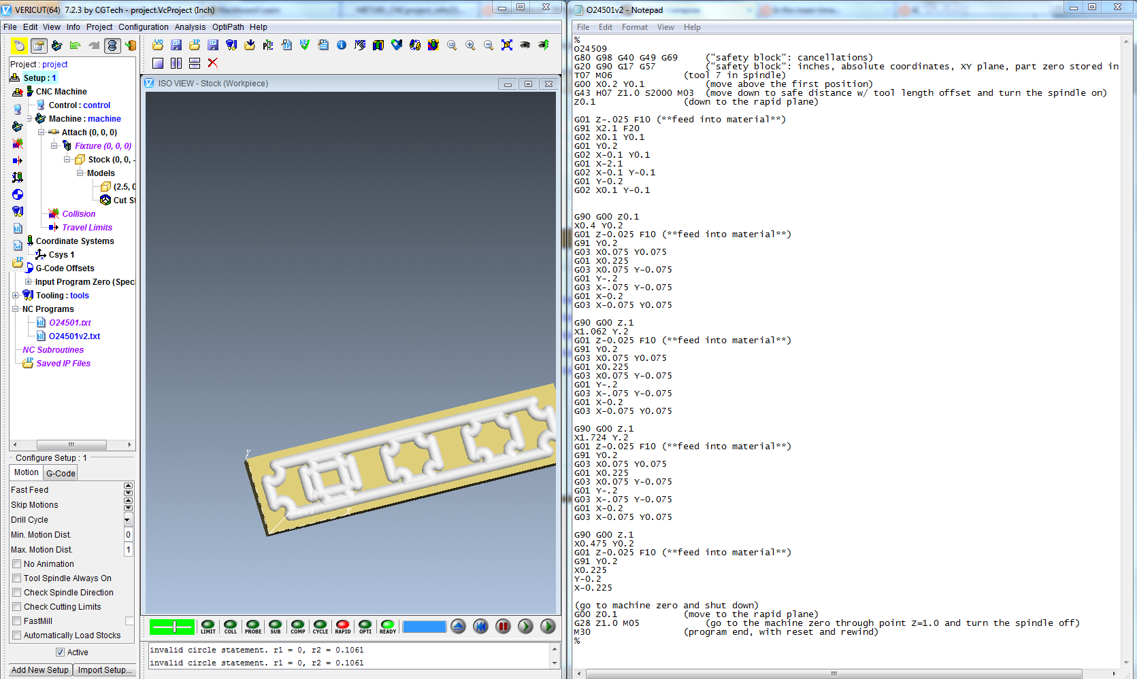Toggle Tool Spindle Always On checkbox
The height and width of the screenshot is (679, 1137).
pos(17,578)
